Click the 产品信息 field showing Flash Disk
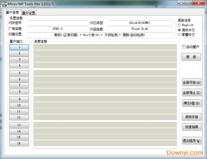The image size is (207, 159). tap(140, 29)
